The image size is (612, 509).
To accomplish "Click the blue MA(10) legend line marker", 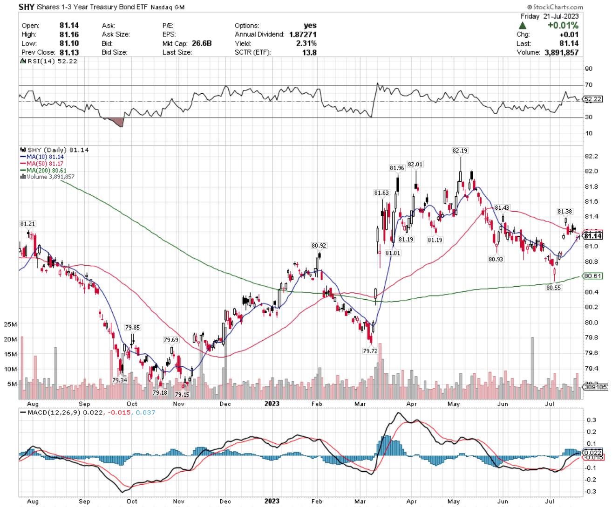I will click(23, 157).
